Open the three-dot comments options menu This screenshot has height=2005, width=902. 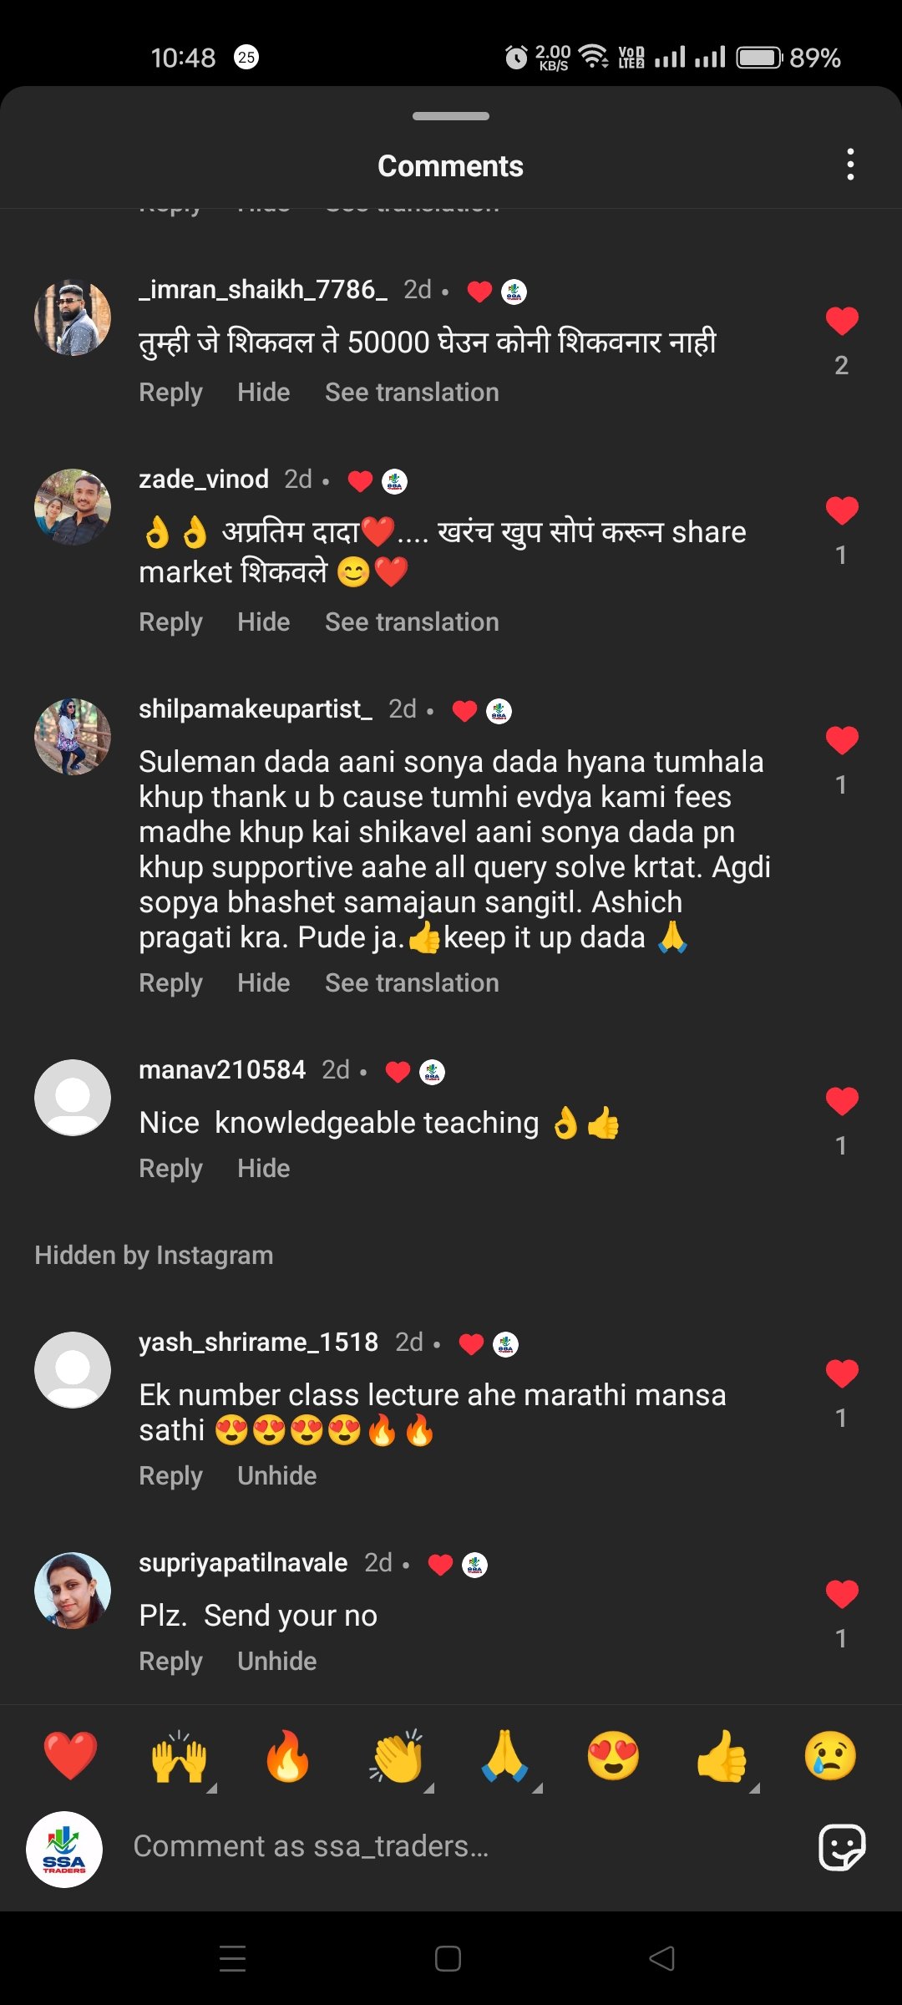point(850,165)
